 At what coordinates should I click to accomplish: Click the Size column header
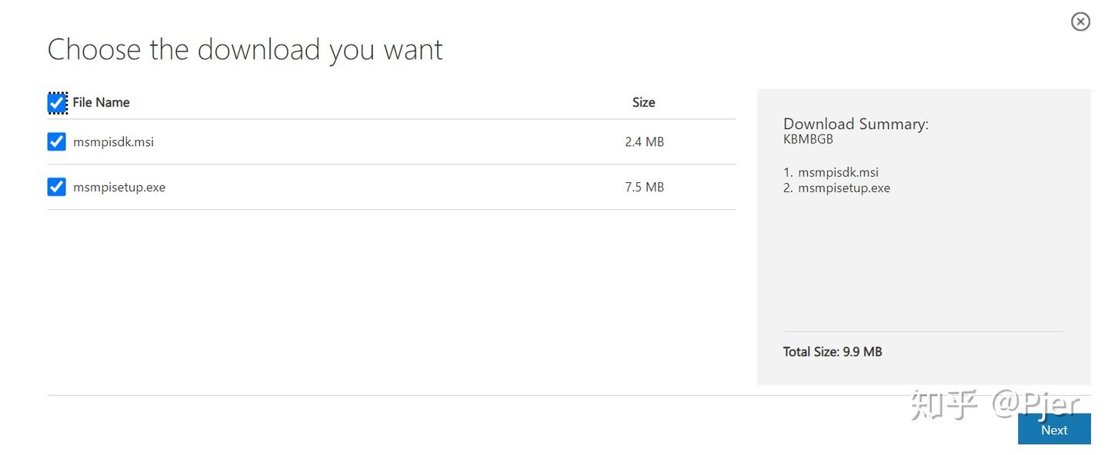[643, 102]
